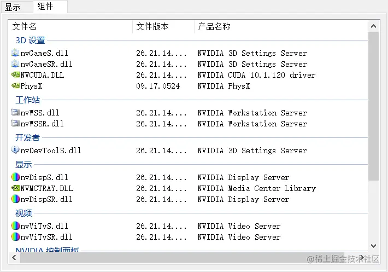Click the nvGameS.dll file icon

click(15, 53)
